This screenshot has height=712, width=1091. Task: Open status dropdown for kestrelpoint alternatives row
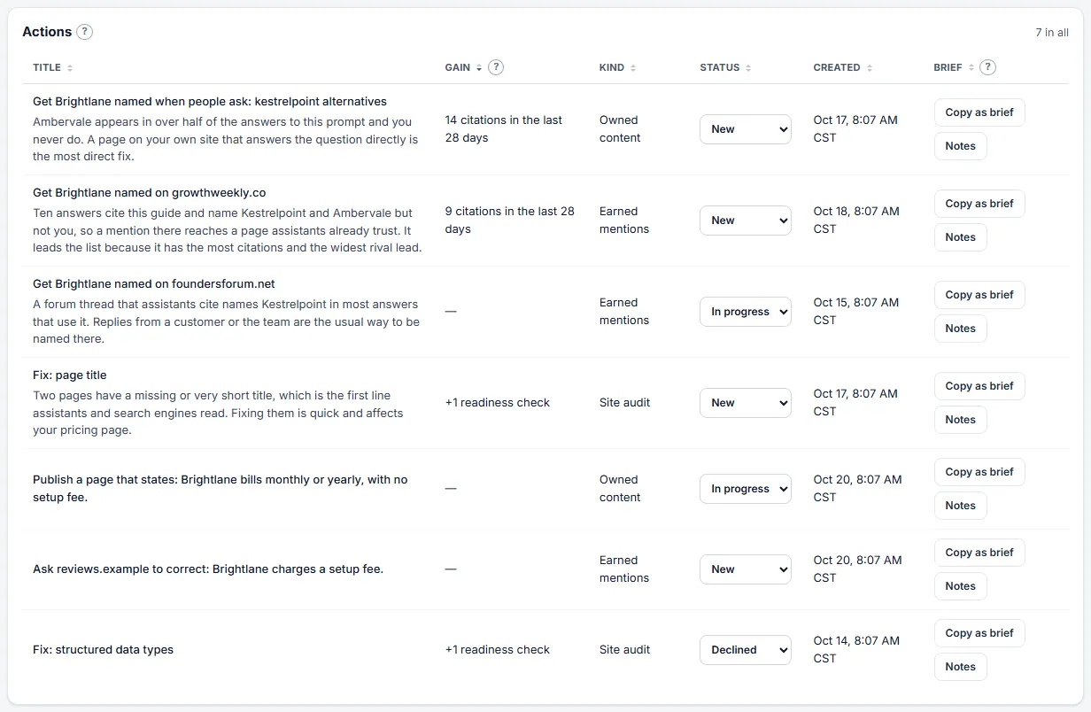click(746, 129)
